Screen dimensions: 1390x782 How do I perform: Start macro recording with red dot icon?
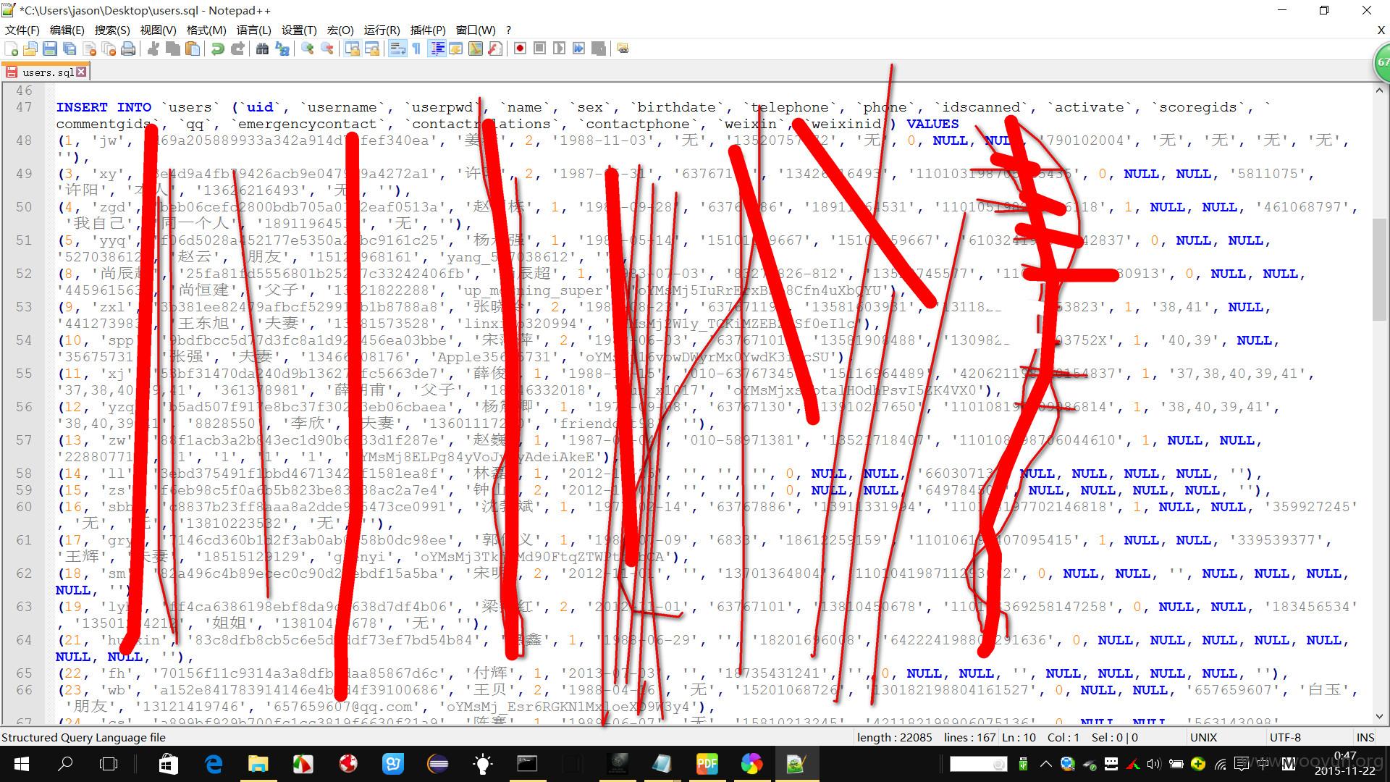point(520,49)
